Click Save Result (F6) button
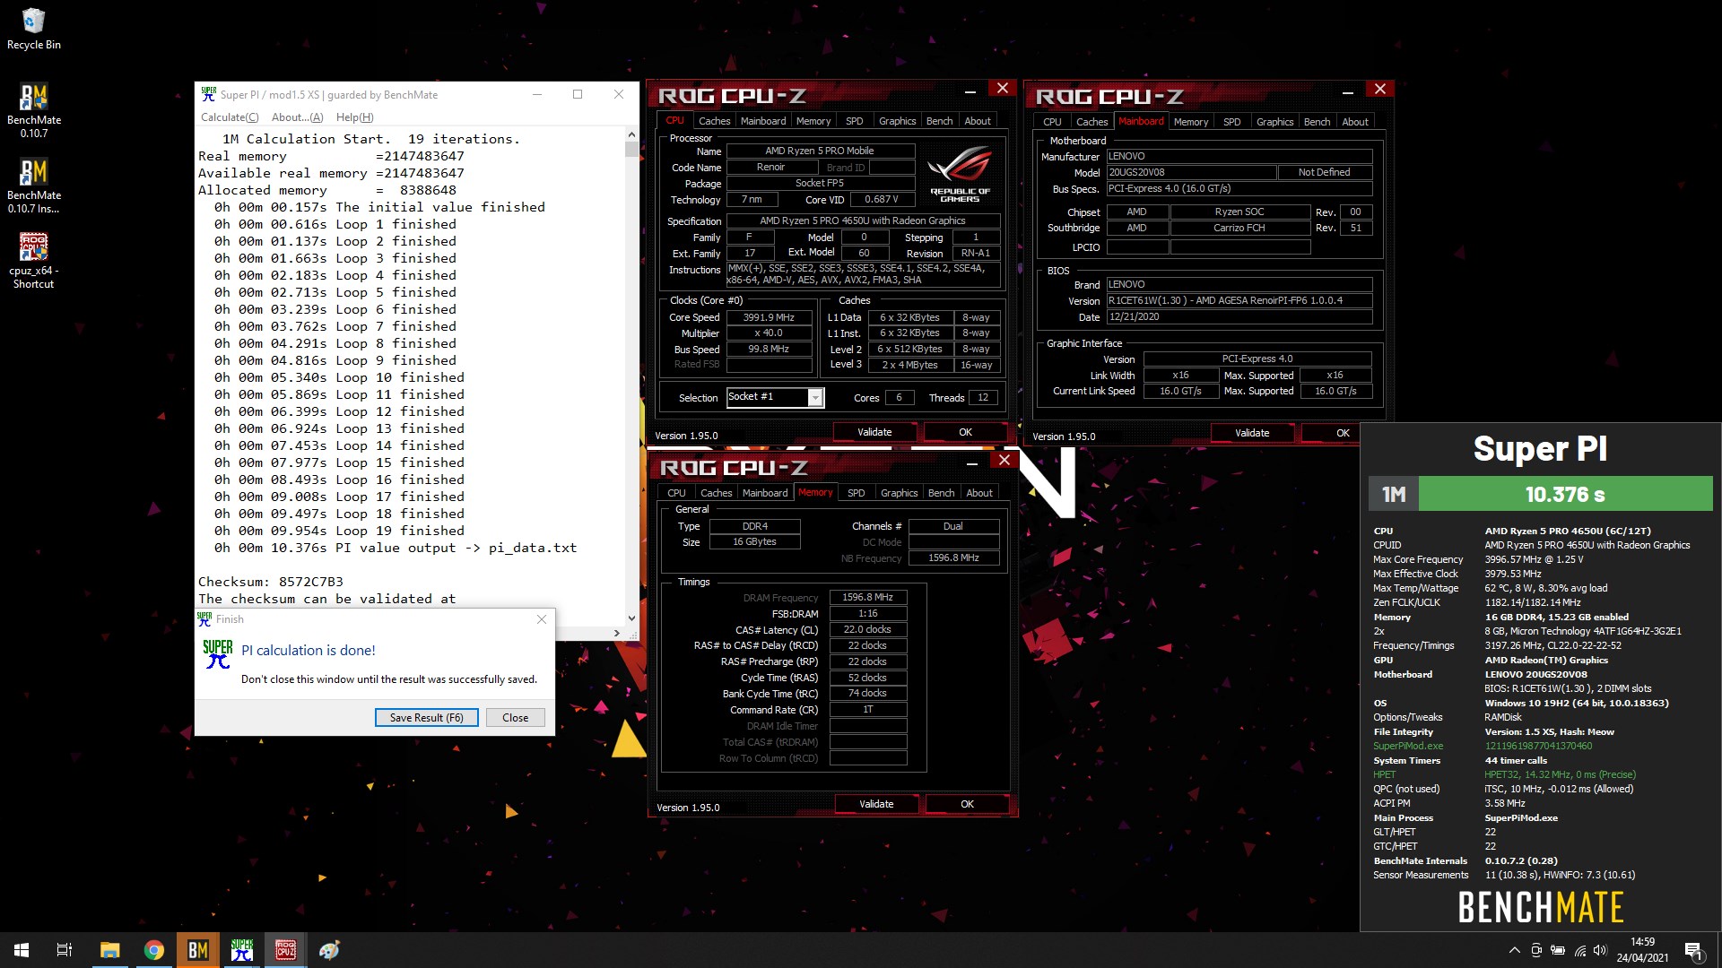The image size is (1722, 968). point(426,718)
